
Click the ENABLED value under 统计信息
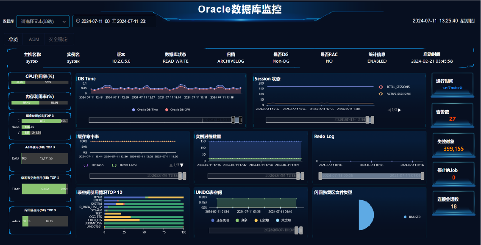(x=377, y=61)
